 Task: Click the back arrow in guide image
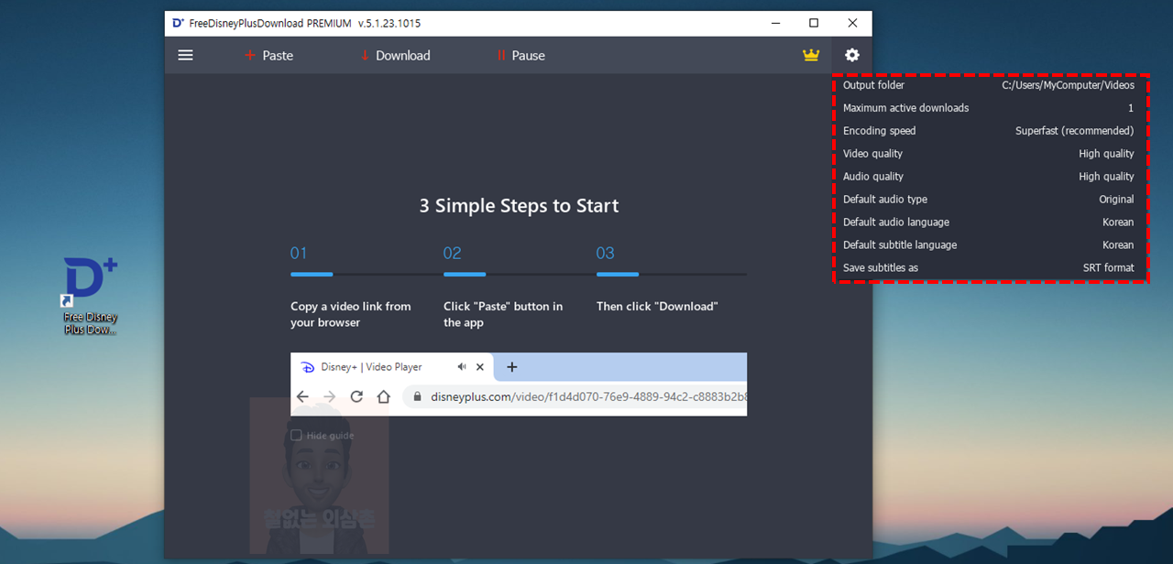302,396
